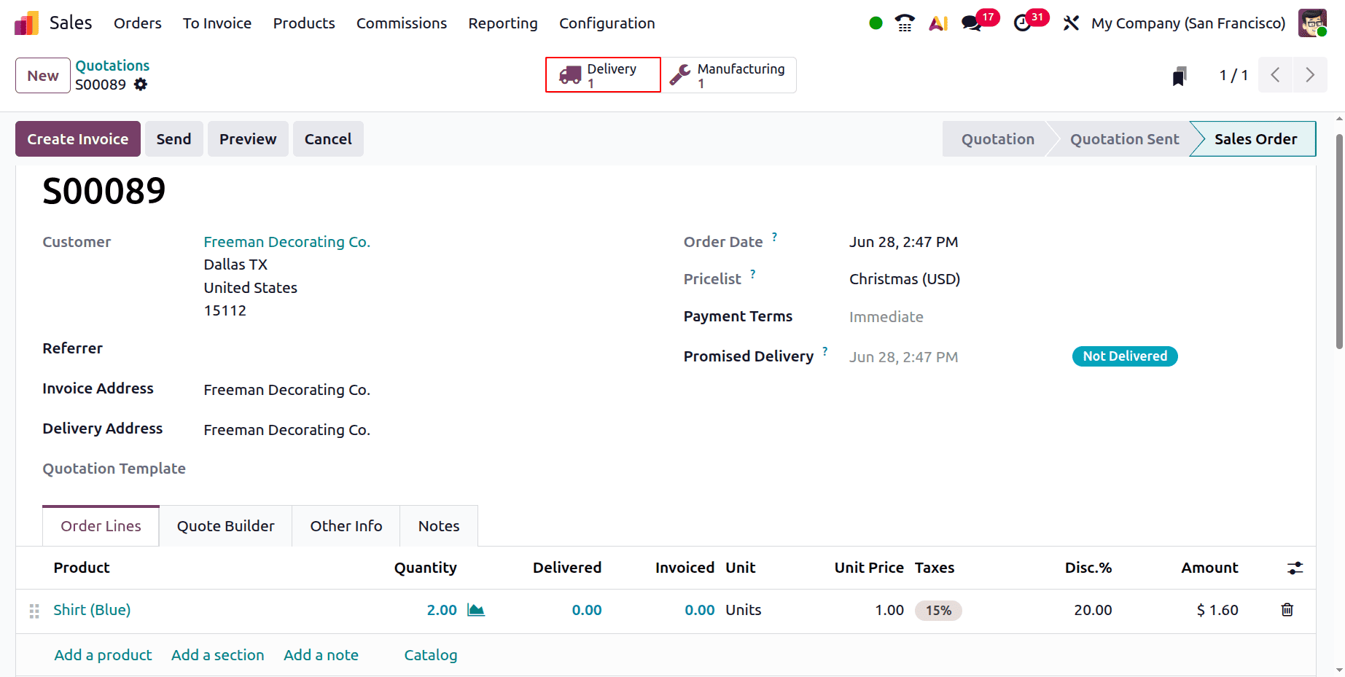This screenshot has width=1345, height=677.
Task: Open the Configuration menu
Action: pos(607,23)
